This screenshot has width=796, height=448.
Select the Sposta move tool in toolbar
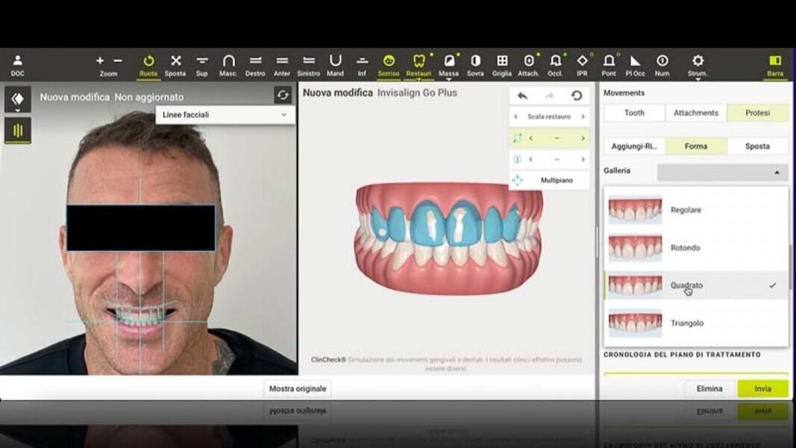(x=175, y=61)
